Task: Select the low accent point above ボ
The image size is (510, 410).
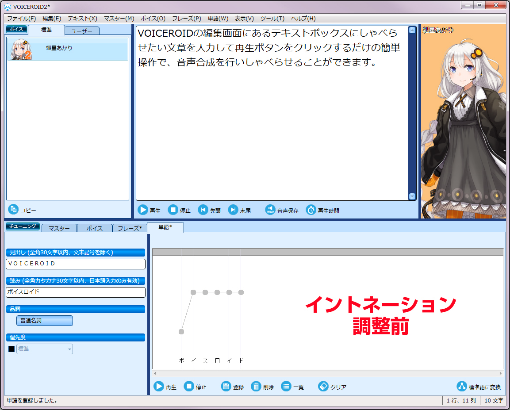Action: (181, 332)
